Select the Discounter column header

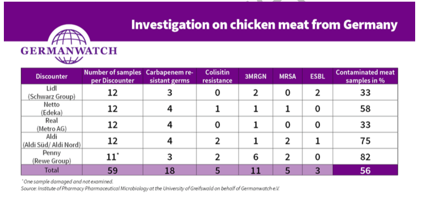pyautogui.click(x=51, y=76)
